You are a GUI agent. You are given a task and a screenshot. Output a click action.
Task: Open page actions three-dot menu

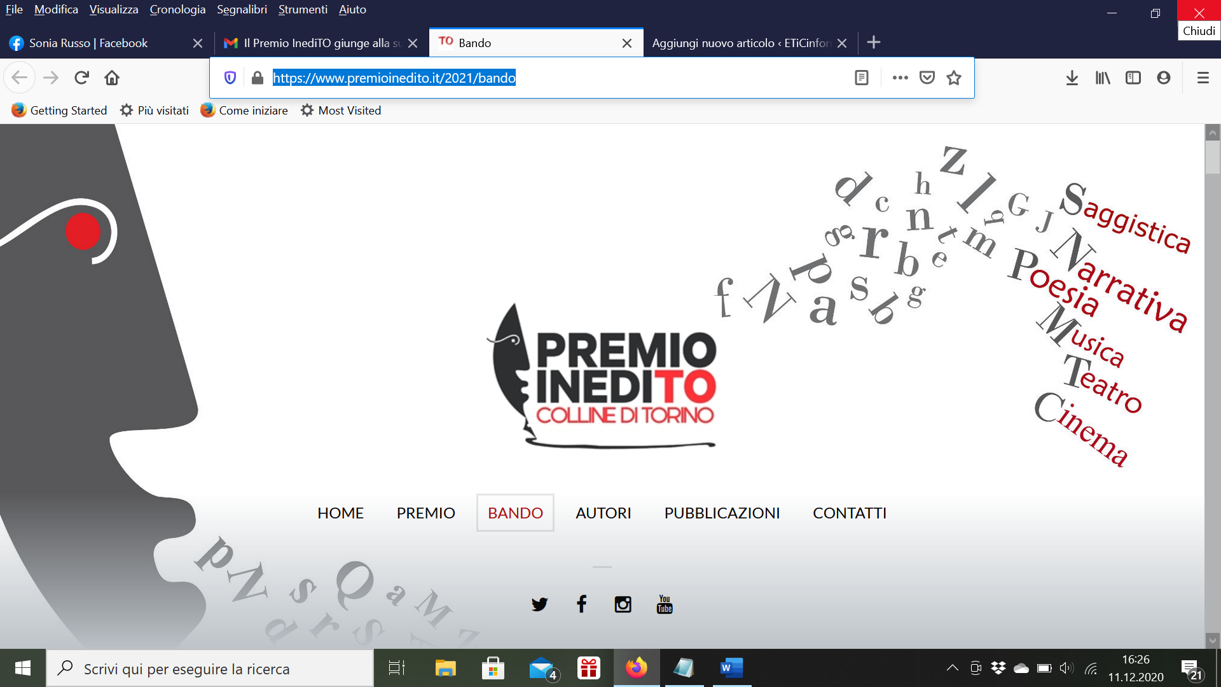click(900, 78)
